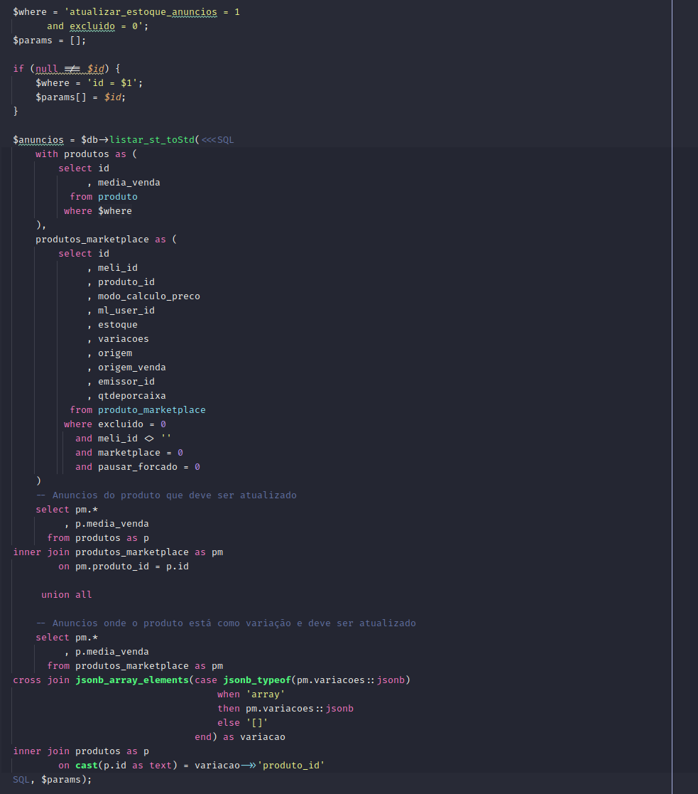Viewport: 698px width, 794px height.
Task: Click the emissor_id column name
Action: 126,382
